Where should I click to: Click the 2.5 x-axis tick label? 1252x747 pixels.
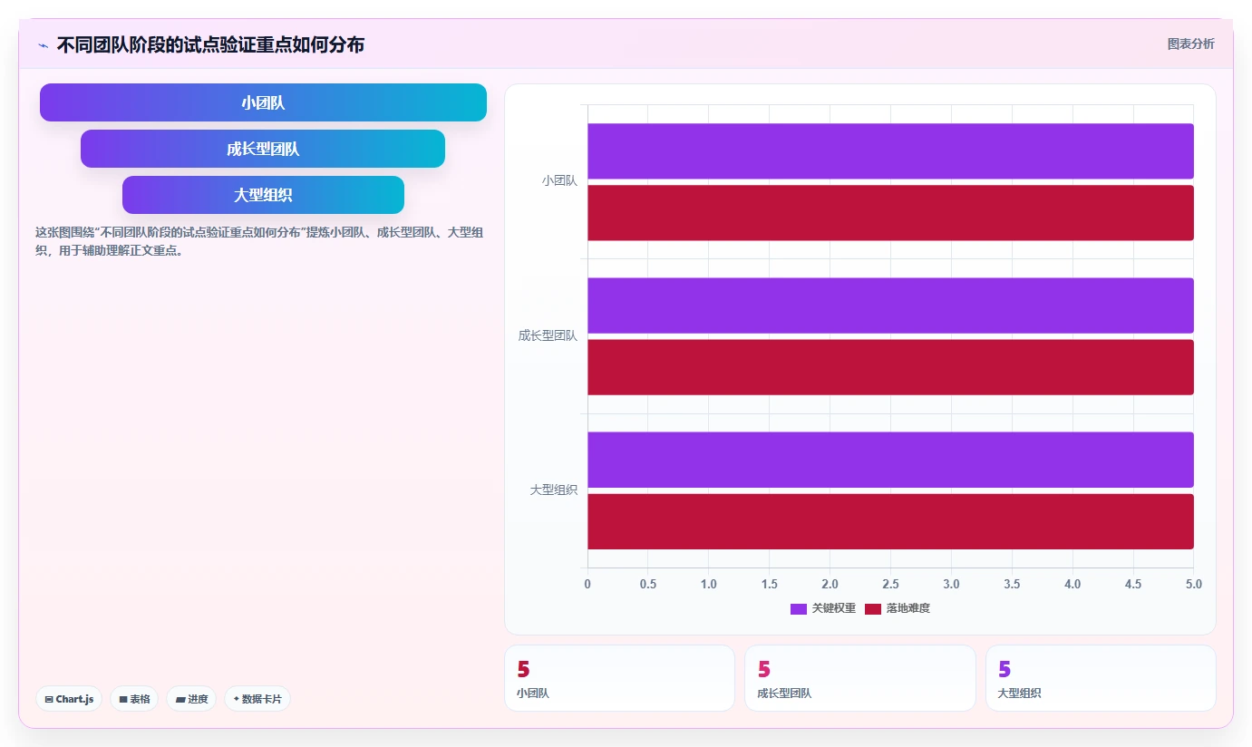pyautogui.click(x=890, y=585)
